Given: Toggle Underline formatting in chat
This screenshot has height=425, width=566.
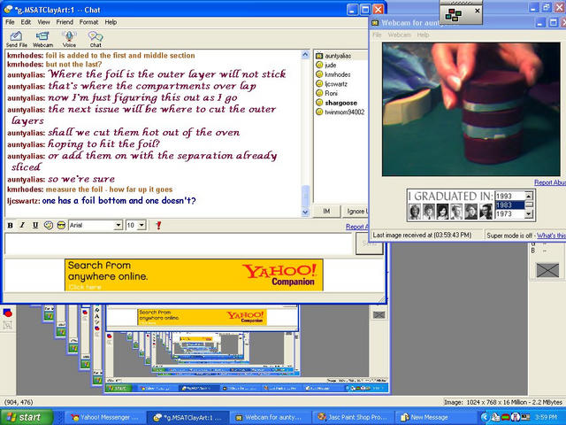Looking at the screenshot, I should click(35, 225).
